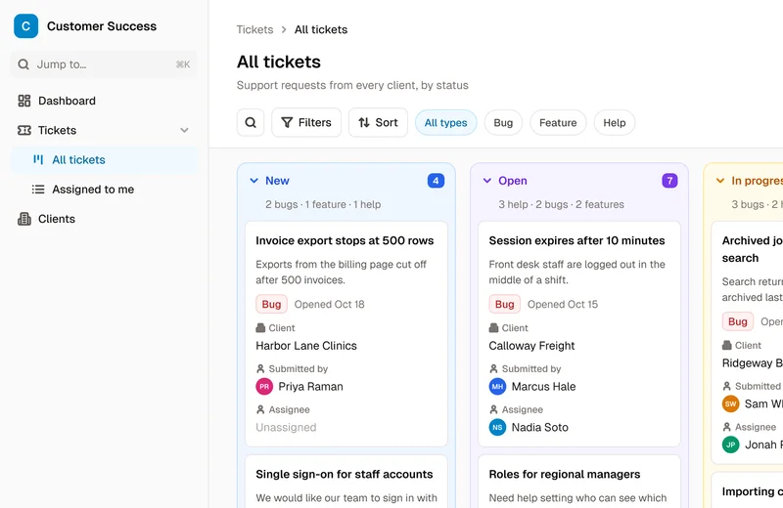Click Opened Oct 15 date text
783x508 pixels.
562,304
